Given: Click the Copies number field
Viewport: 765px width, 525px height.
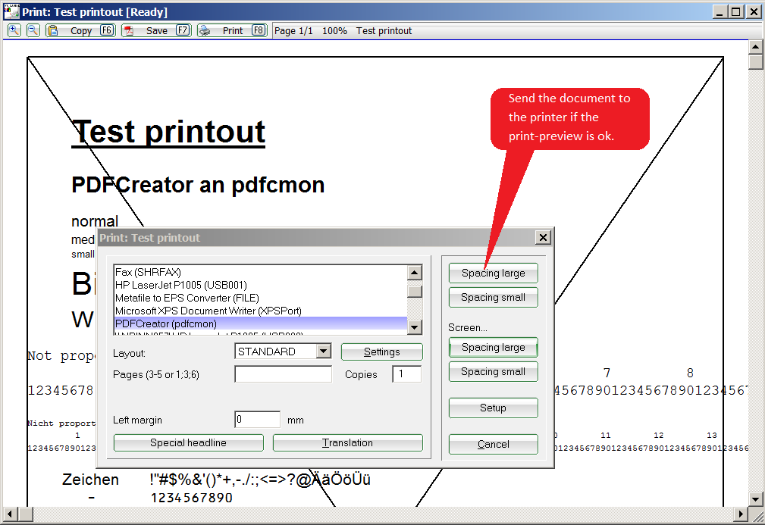Looking at the screenshot, I should pos(406,374).
